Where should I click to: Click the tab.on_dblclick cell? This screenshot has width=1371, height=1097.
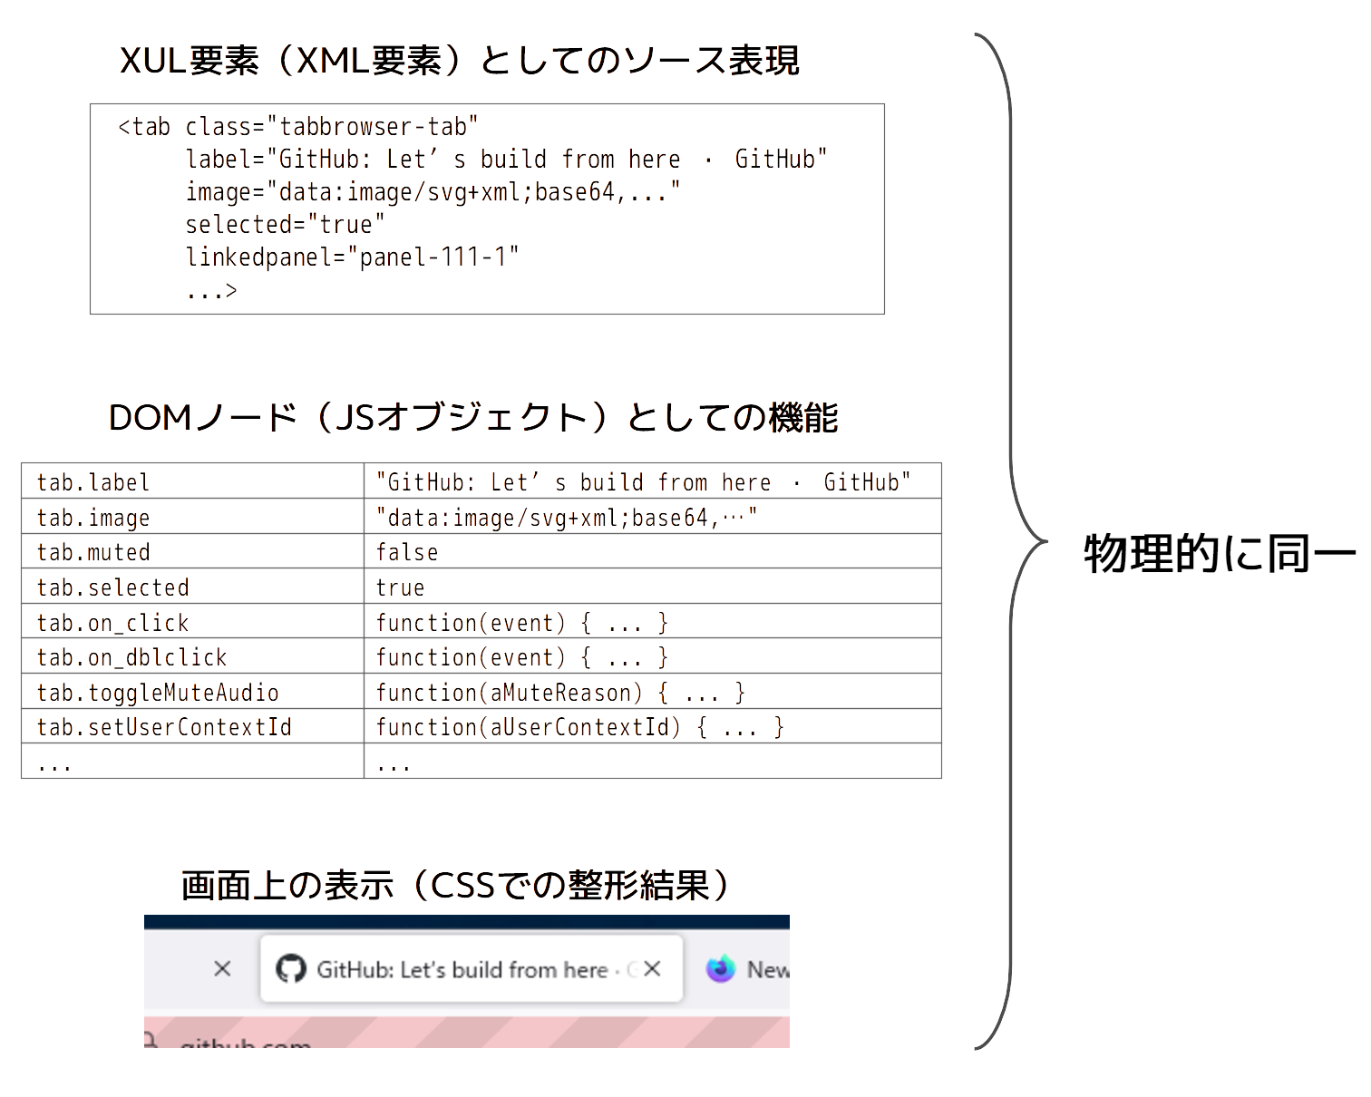192,656
